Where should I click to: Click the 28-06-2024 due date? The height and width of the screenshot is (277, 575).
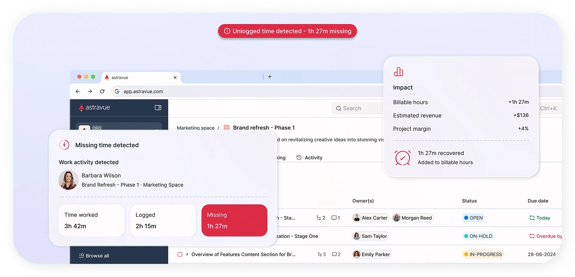(x=542, y=254)
